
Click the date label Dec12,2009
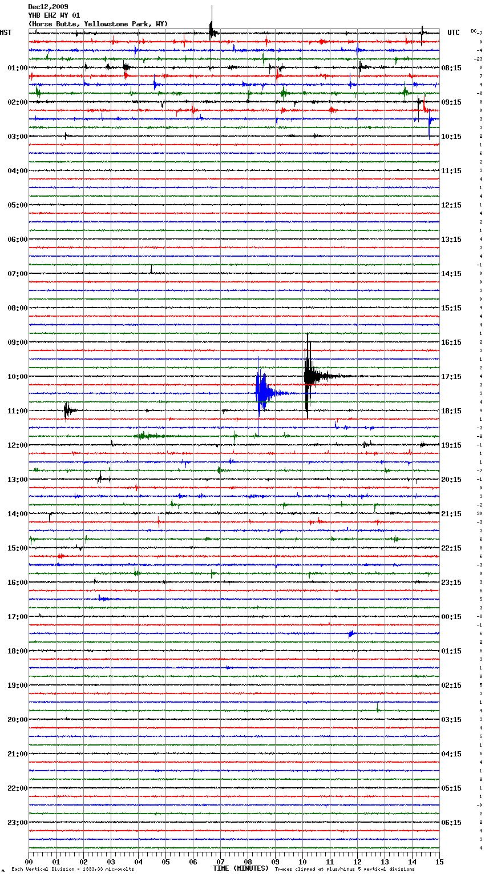pyautogui.click(x=48, y=7)
